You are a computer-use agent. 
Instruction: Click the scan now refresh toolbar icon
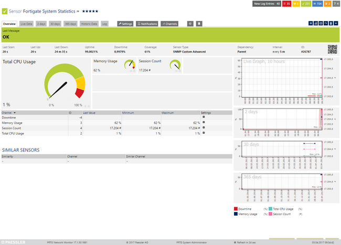(x=326, y=23)
